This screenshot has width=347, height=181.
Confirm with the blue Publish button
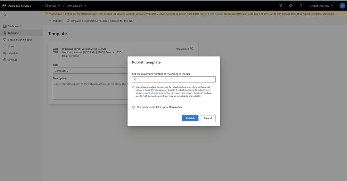click(190, 118)
